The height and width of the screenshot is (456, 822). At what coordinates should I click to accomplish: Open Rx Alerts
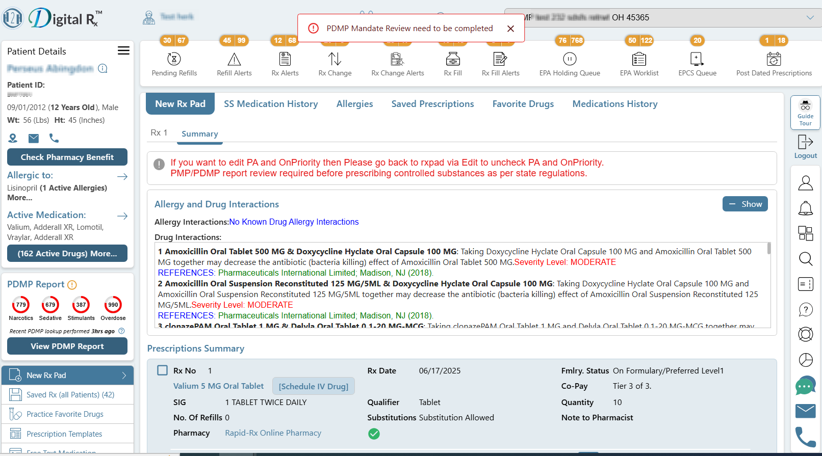click(285, 64)
